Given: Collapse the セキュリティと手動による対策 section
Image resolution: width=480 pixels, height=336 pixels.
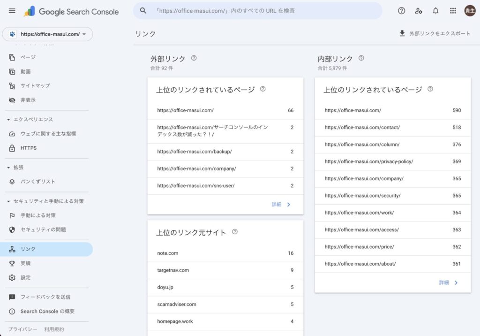Looking at the screenshot, I should (8, 201).
